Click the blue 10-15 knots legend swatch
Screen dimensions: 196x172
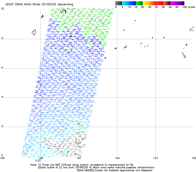132,3
